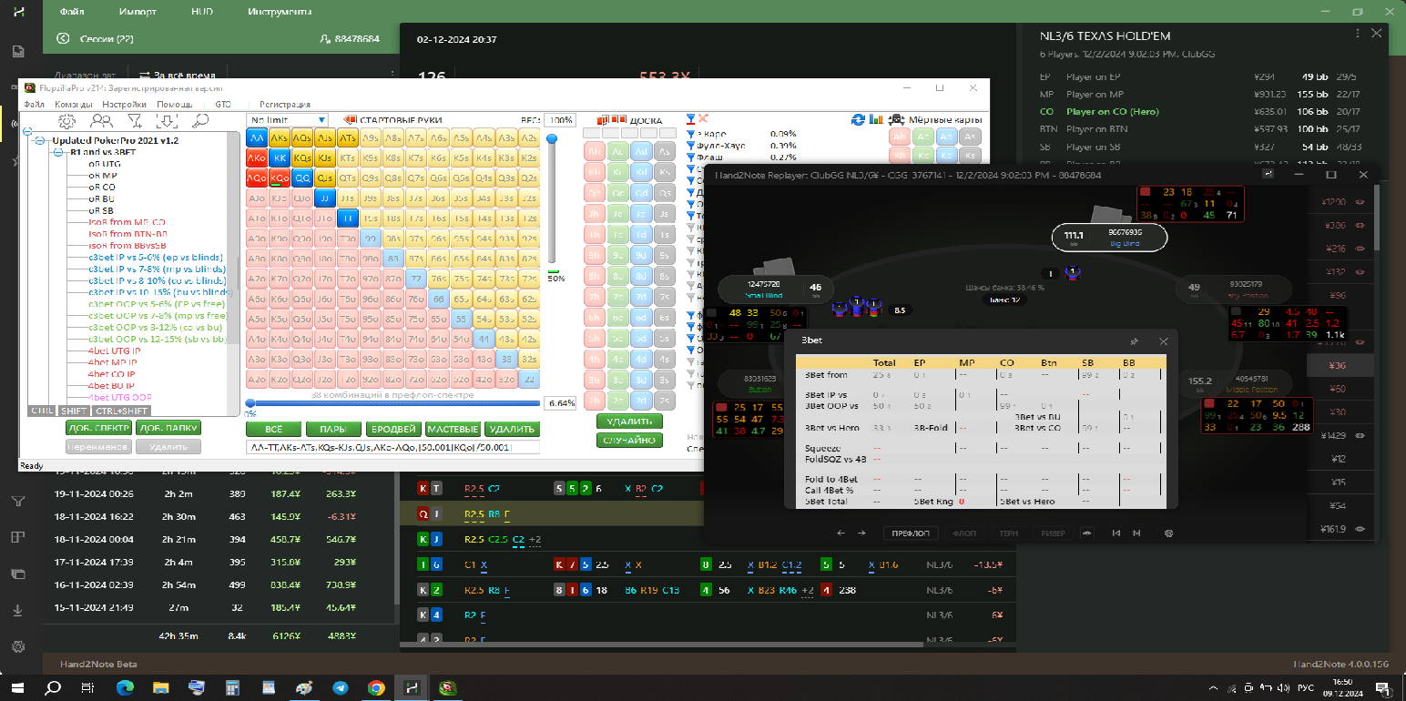Toggle the eye button in replayer controls
The width and height of the screenshot is (1406, 701).
tap(1086, 533)
